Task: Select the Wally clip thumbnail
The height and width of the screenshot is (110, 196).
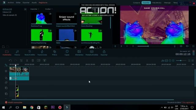Action: coord(66,35)
